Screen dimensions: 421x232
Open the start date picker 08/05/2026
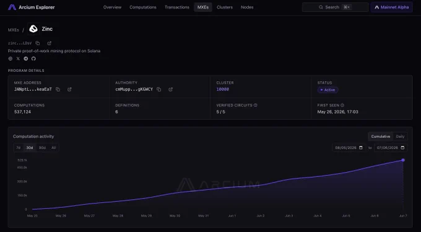coord(349,148)
